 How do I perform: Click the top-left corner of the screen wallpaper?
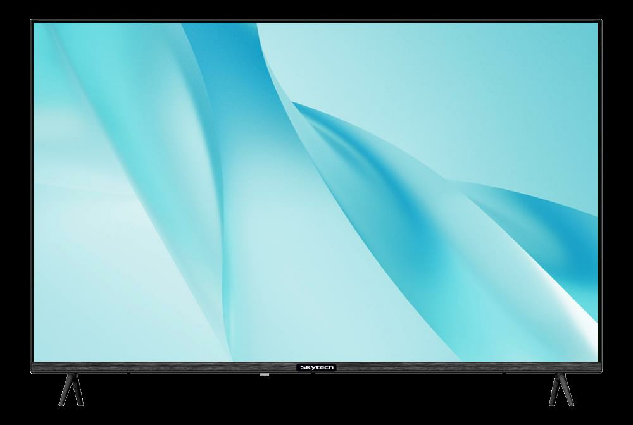coord(37,26)
